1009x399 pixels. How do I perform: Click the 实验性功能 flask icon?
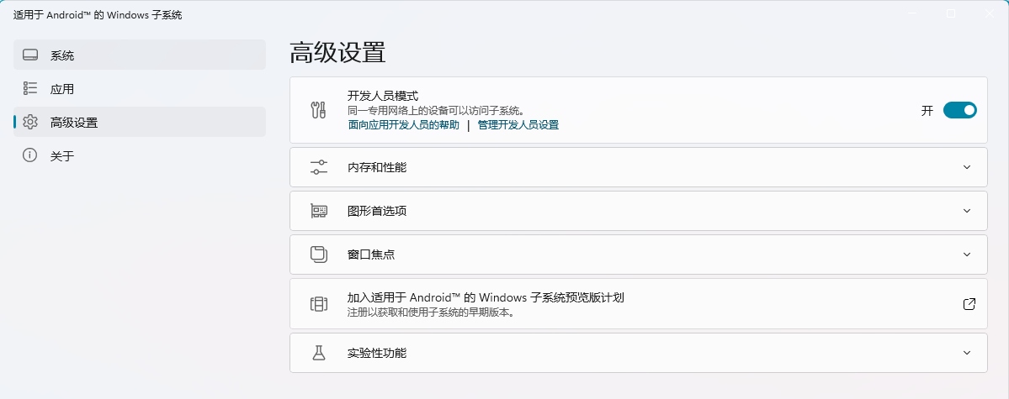[x=319, y=353]
